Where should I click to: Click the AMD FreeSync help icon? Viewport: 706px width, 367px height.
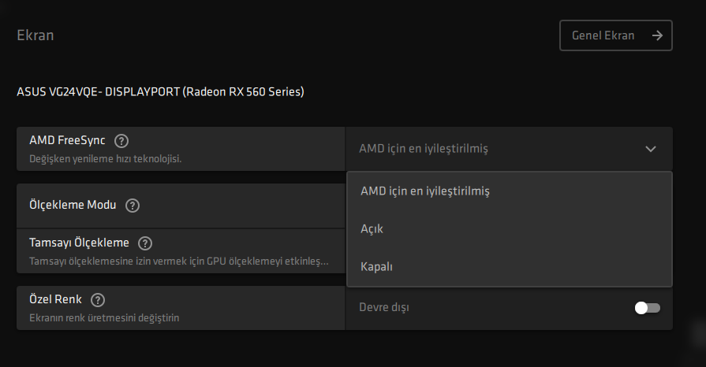point(121,141)
